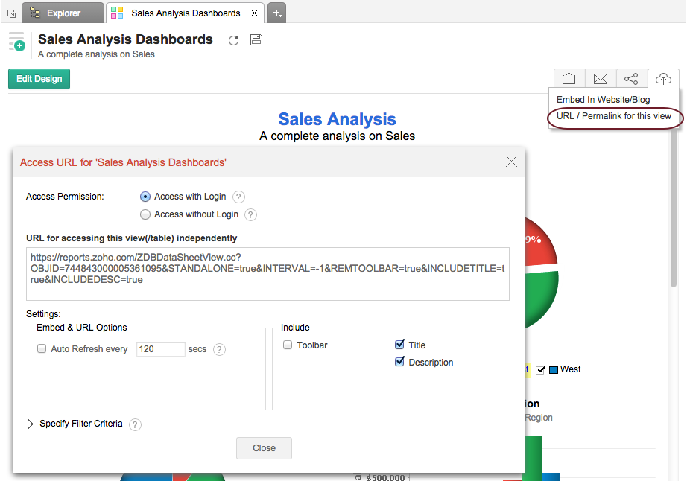The height and width of the screenshot is (481, 687).
Task: Click the help icon beside Auto Refresh secs
Action: (x=219, y=349)
